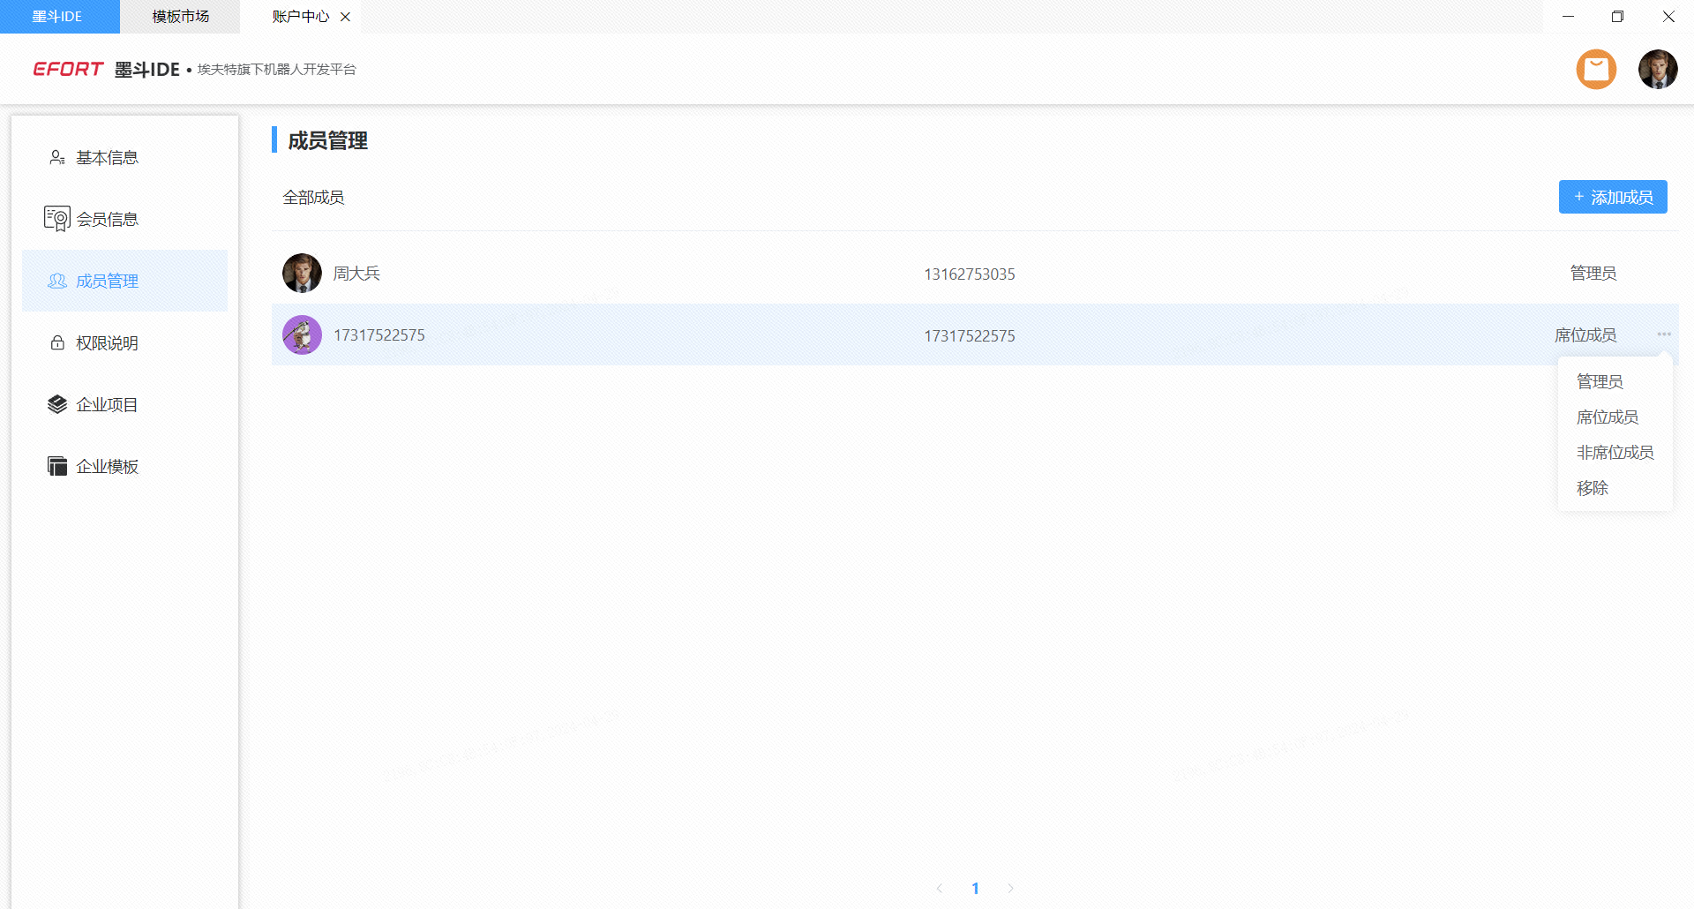This screenshot has width=1694, height=909.
Task: Switch to the 模板市场 tab
Action: (180, 17)
